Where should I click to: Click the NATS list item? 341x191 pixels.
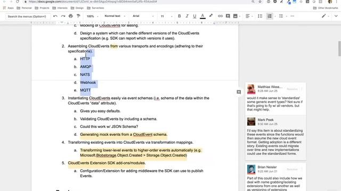85,74
